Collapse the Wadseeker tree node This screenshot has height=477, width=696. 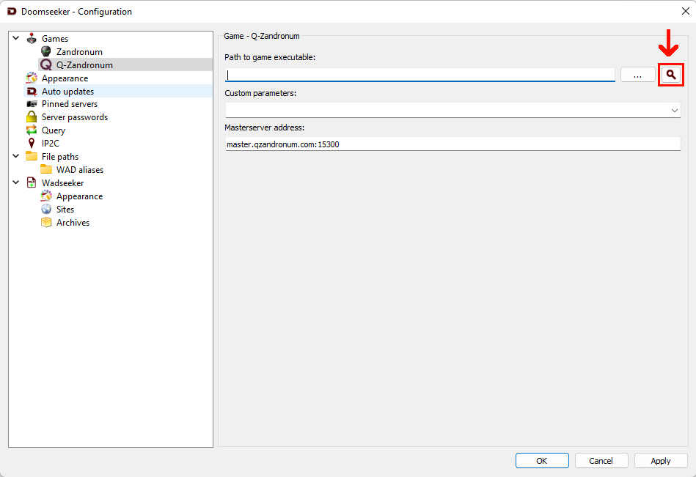(x=16, y=183)
